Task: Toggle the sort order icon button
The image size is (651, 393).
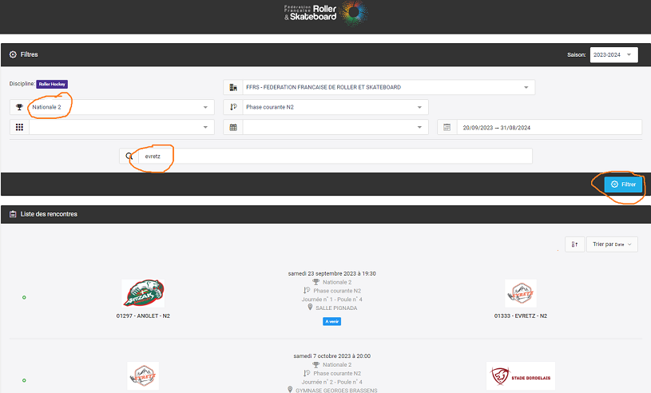Action: pos(574,244)
